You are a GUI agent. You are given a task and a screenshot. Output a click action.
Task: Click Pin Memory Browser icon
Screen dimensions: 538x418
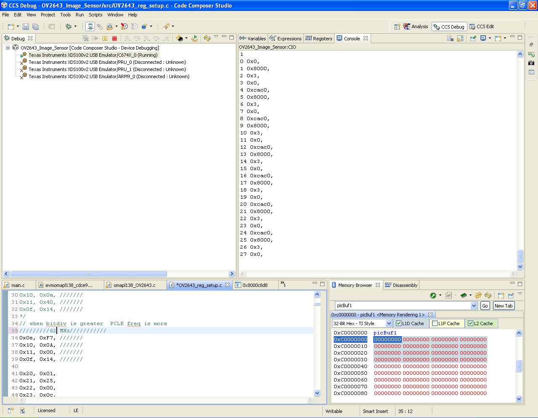[511, 295]
